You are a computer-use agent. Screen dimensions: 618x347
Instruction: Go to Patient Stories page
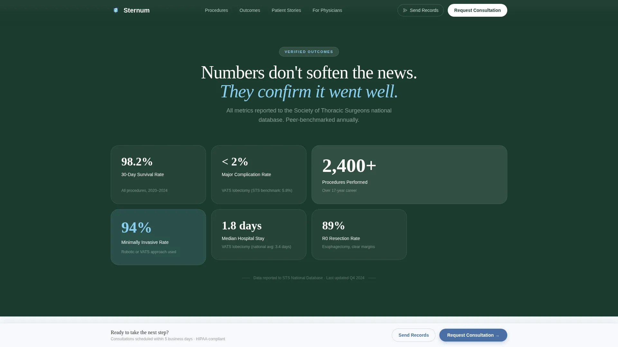click(x=286, y=10)
